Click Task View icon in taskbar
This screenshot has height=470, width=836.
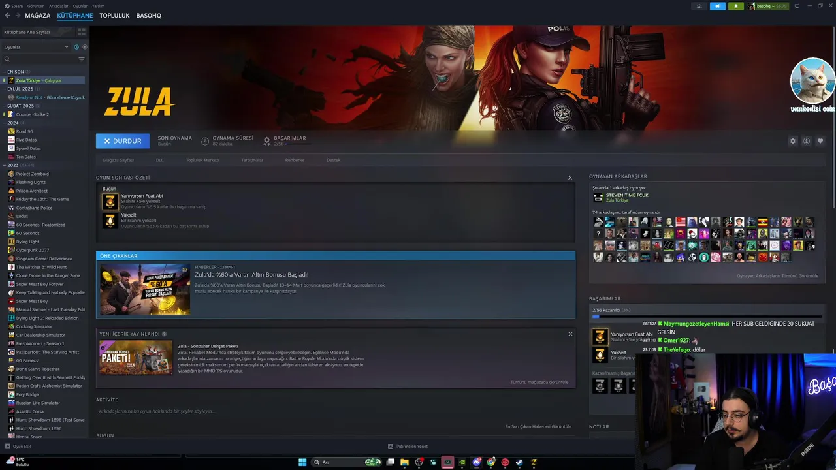(390, 462)
